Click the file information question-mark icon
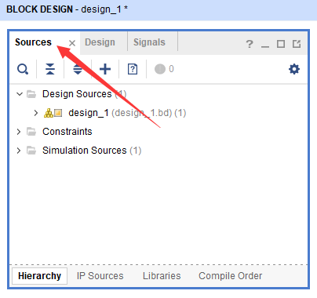This screenshot has width=317, height=298. (133, 69)
